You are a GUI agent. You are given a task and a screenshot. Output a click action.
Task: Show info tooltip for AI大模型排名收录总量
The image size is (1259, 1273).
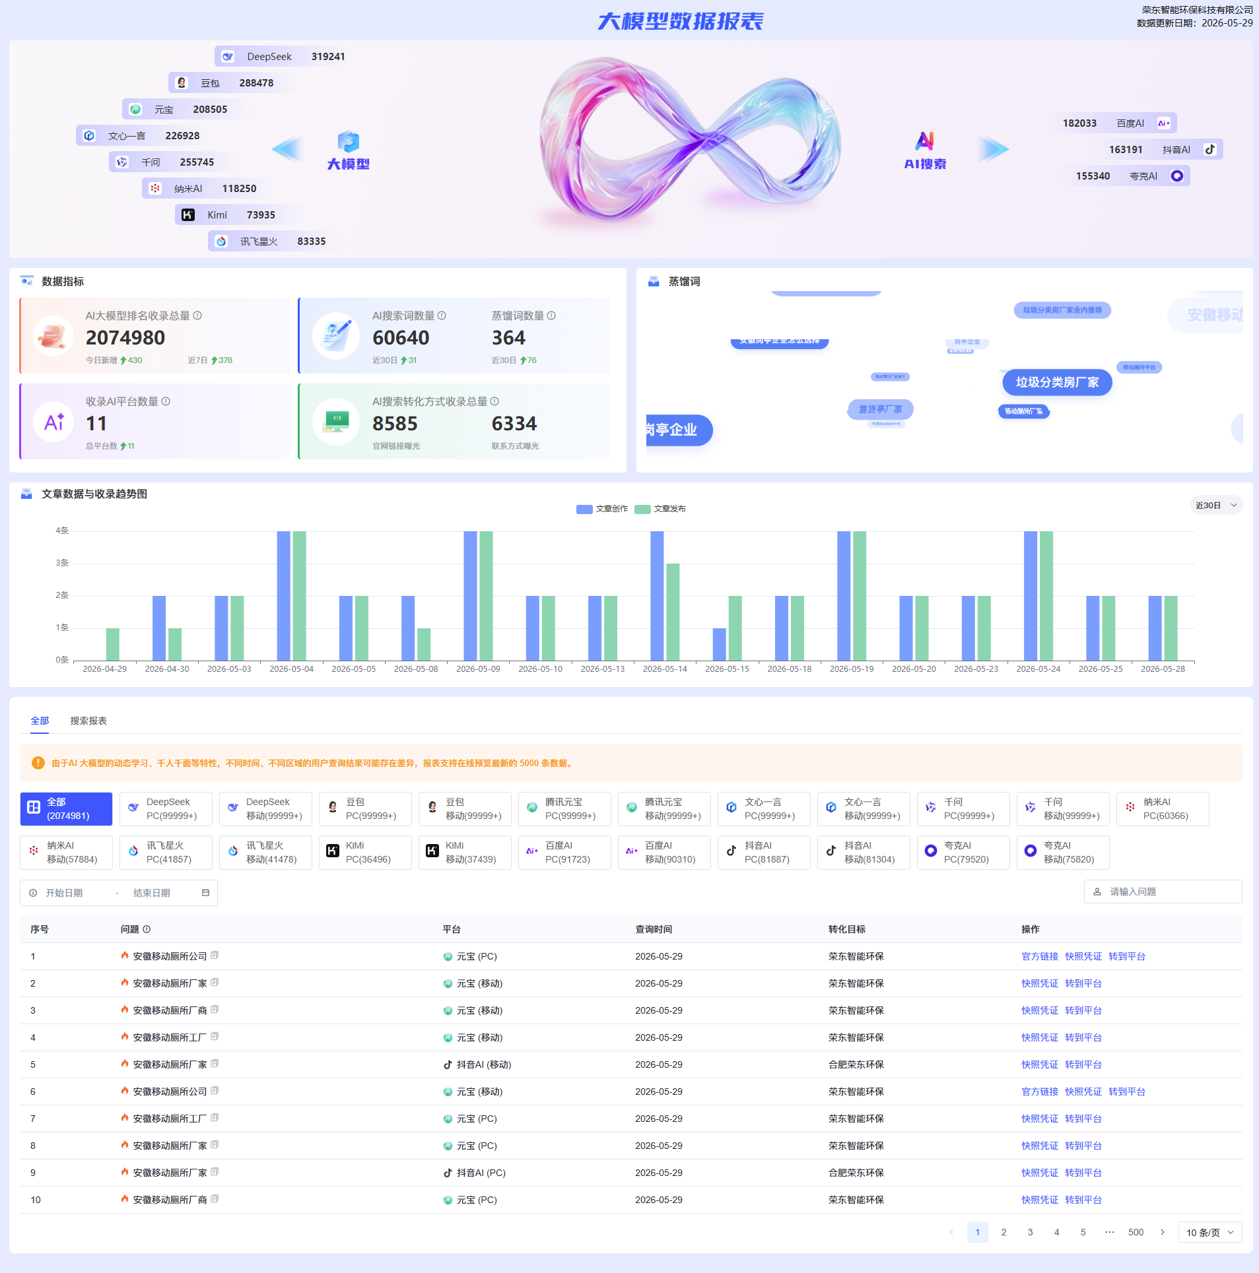click(197, 316)
